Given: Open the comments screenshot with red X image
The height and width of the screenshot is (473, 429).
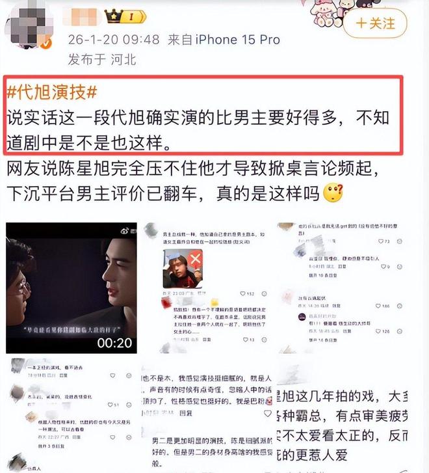Looking at the screenshot, I should click(x=207, y=288).
